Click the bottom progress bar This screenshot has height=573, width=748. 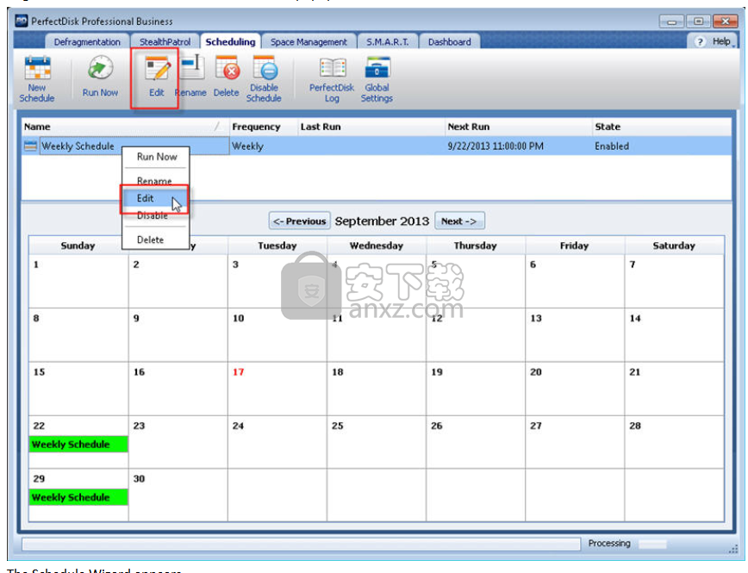click(x=301, y=544)
